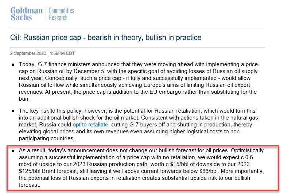
Task: Click the "2 September 2022" date
Action: 28,53
